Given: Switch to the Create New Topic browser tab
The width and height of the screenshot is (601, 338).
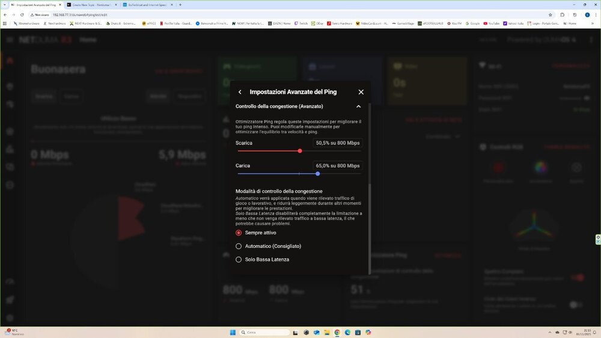Looking at the screenshot, I should point(89,4).
